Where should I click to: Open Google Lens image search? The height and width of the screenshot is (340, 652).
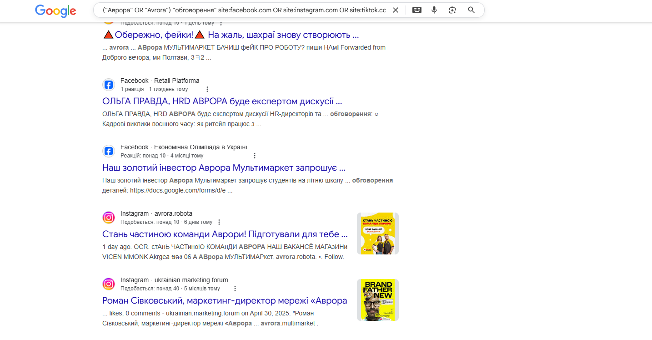[x=452, y=10]
